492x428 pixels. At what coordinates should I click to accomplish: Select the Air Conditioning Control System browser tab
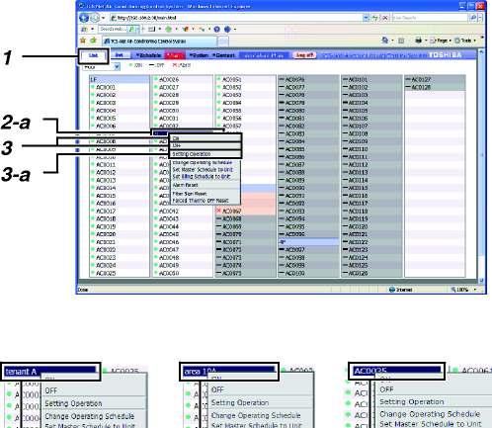159,42
